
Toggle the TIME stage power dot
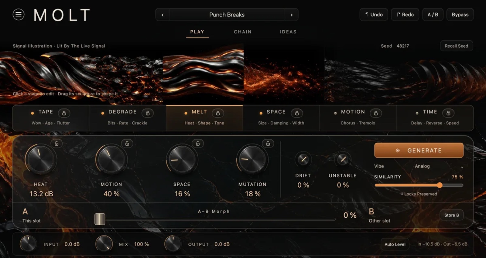point(417,113)
